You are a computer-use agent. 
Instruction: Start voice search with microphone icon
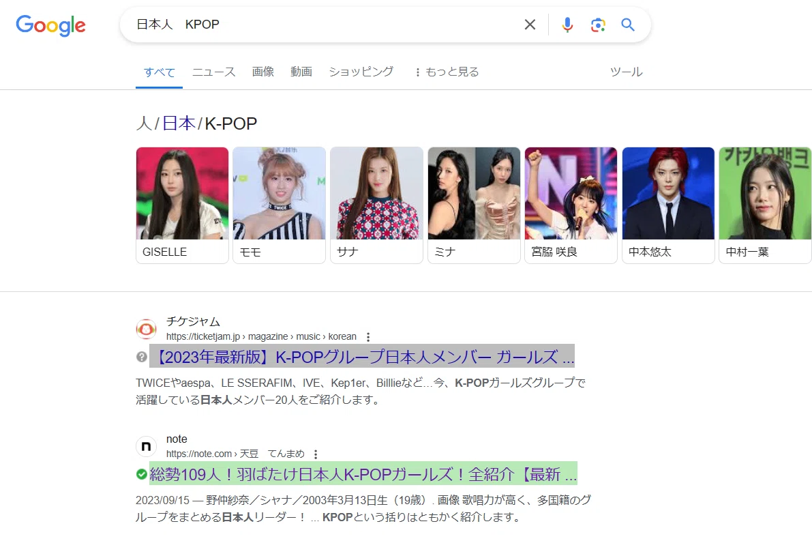567,25
